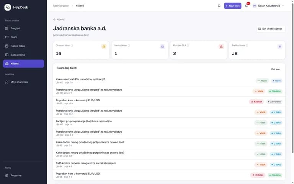Click the hash icon on Prefiks tiketa card
Screen dimensions: 294x184
pos(280,46)
